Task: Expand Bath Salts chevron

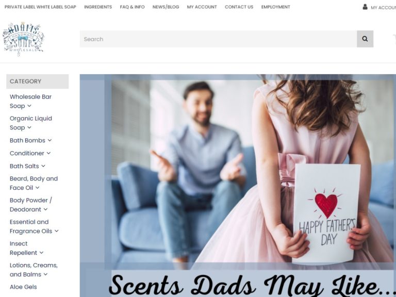Action: (x=43, y=166)
